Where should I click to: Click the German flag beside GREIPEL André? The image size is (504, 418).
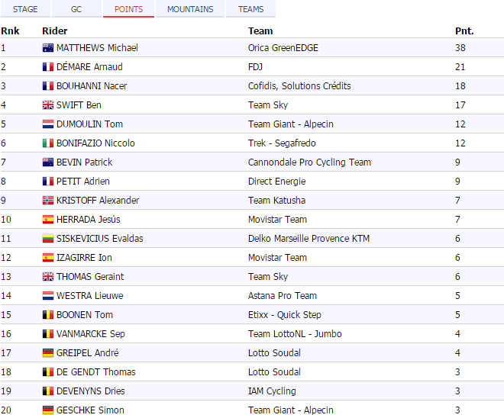48,353
